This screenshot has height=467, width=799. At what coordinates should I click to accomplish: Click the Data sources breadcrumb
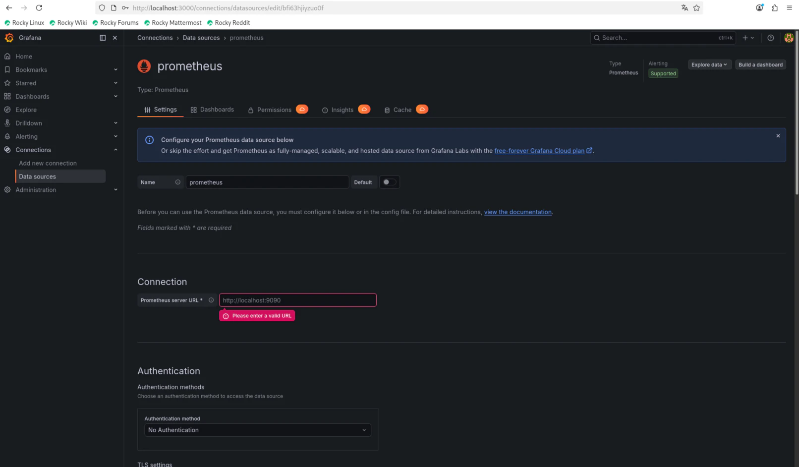click(201, 38)
